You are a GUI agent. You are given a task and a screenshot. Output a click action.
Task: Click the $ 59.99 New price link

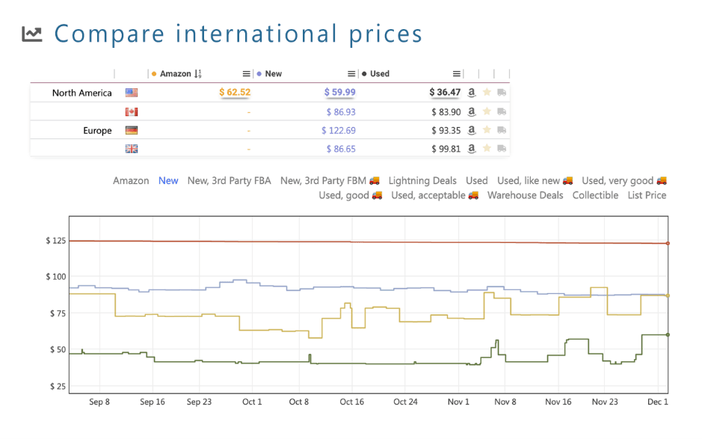pyautogui.click(x=339, y=93)
